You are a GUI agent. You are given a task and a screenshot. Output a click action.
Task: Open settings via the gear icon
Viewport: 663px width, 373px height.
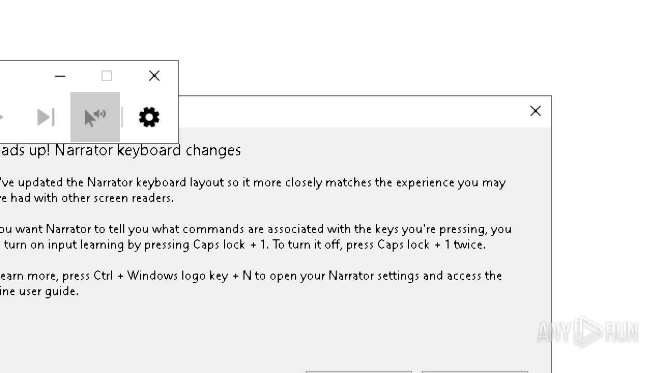[149, 117]
